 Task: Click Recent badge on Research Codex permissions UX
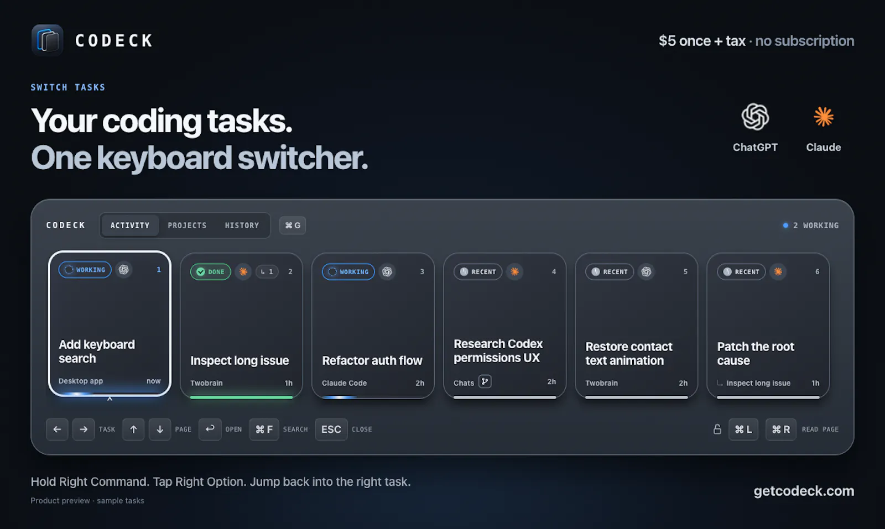click(x=478, y=272)
